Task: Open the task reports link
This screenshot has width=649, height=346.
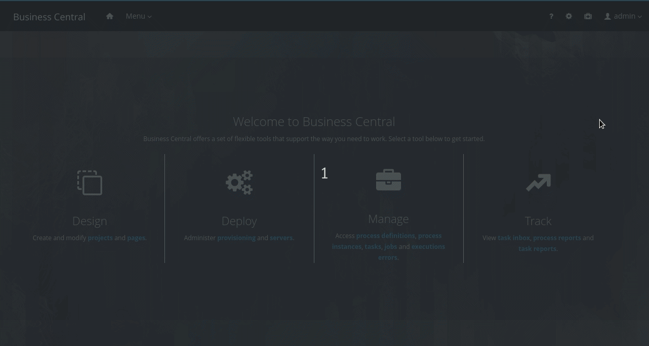Action: 537,248
